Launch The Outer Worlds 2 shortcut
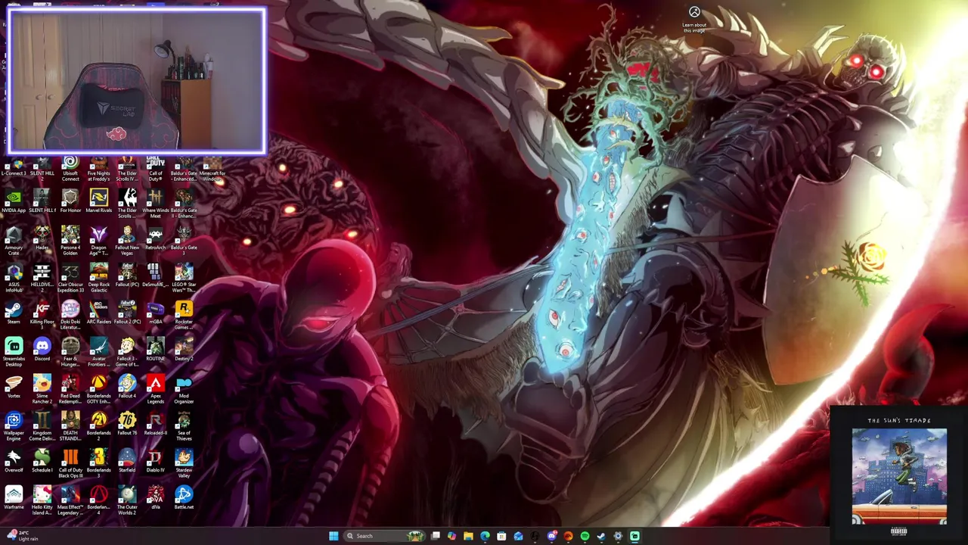 pos(127,502)
